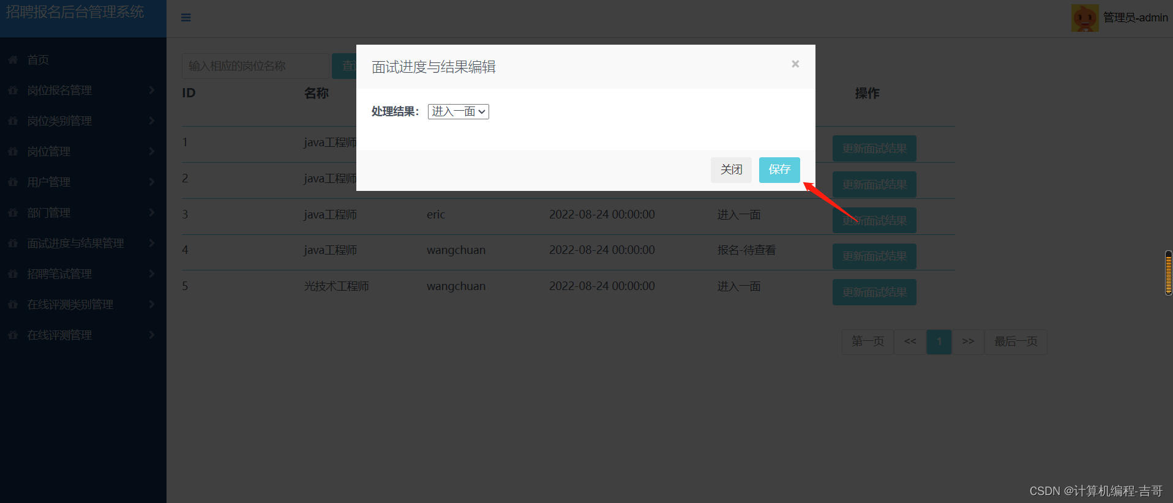The height and width of the screenshot is (503, 1173).
Task: Close the dialog with the X icon
Action: pos(795,64)
